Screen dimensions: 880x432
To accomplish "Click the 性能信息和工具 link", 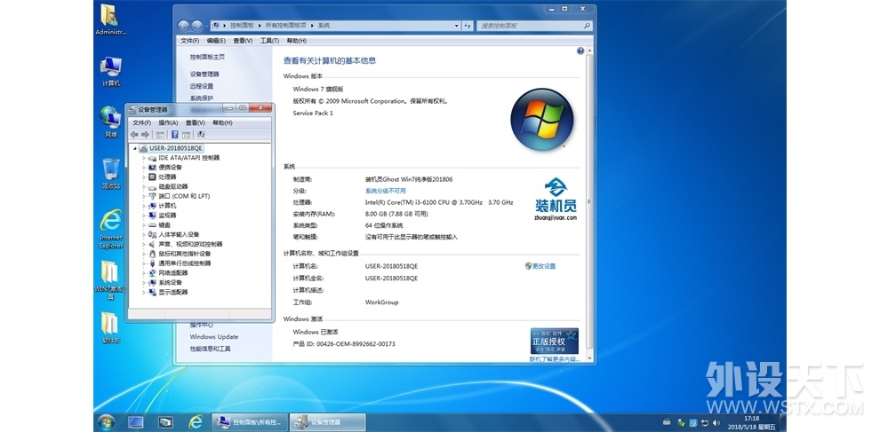I will point(210,350).
